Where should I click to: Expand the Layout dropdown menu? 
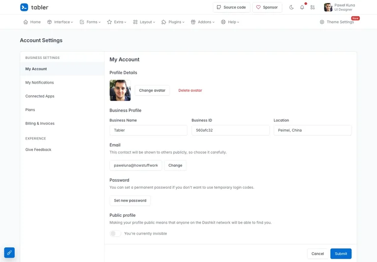point(144,22)
